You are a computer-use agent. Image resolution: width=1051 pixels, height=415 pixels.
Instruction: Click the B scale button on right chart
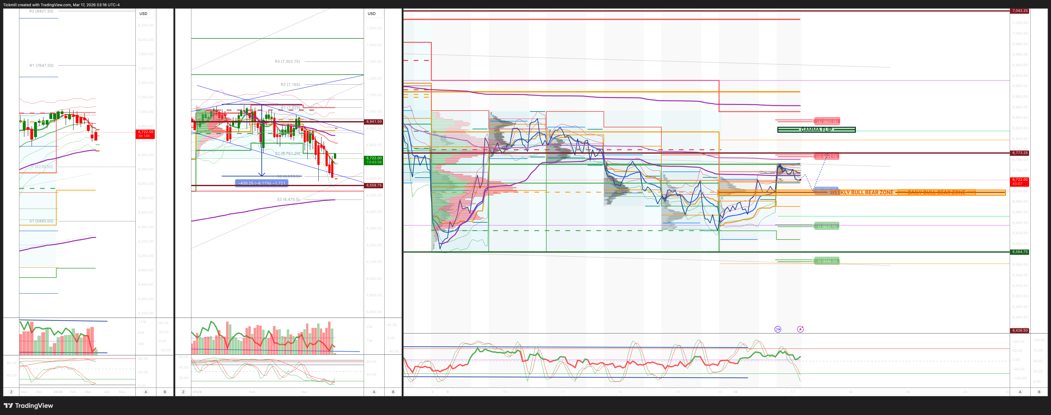coord(1039,392)
